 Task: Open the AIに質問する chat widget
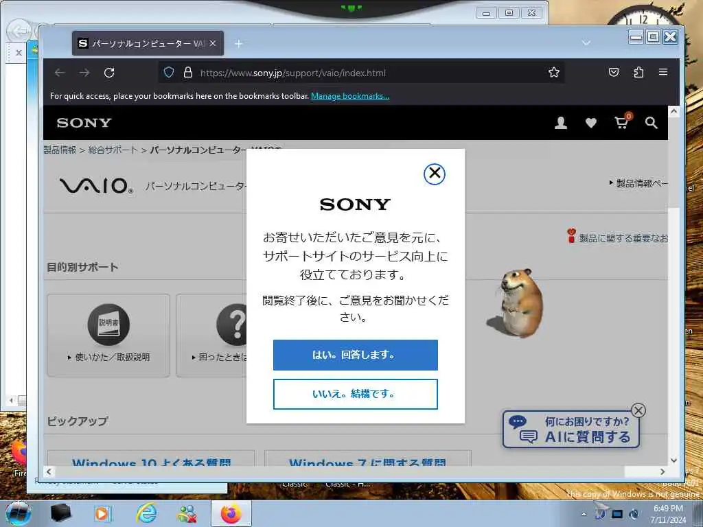(571, 430)
